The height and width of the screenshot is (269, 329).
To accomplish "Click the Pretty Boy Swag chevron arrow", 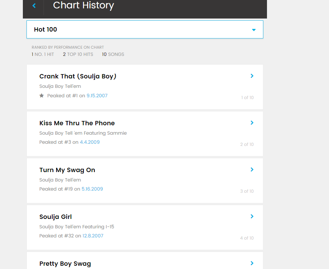I will pos(252,263).
